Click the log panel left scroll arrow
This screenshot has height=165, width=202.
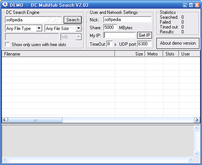(5, 160)
